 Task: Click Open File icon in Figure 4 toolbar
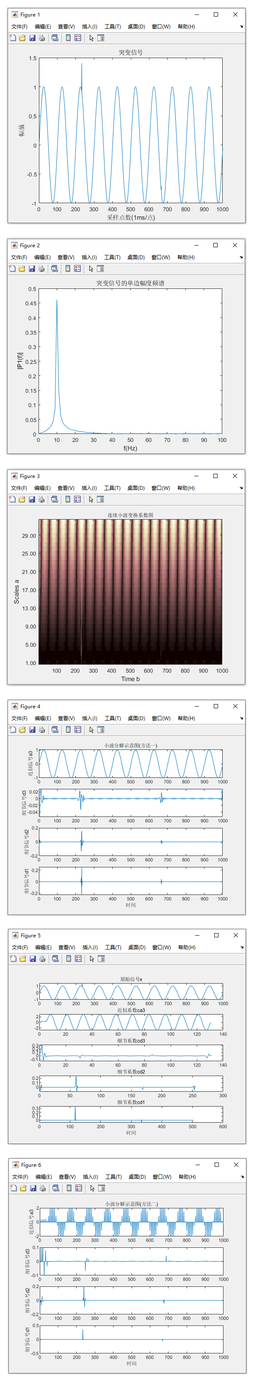point(22,730)
